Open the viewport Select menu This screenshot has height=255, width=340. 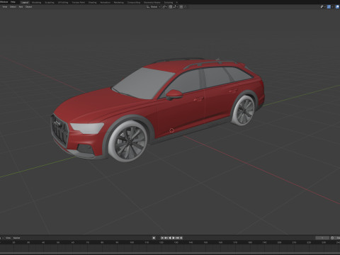13,7
